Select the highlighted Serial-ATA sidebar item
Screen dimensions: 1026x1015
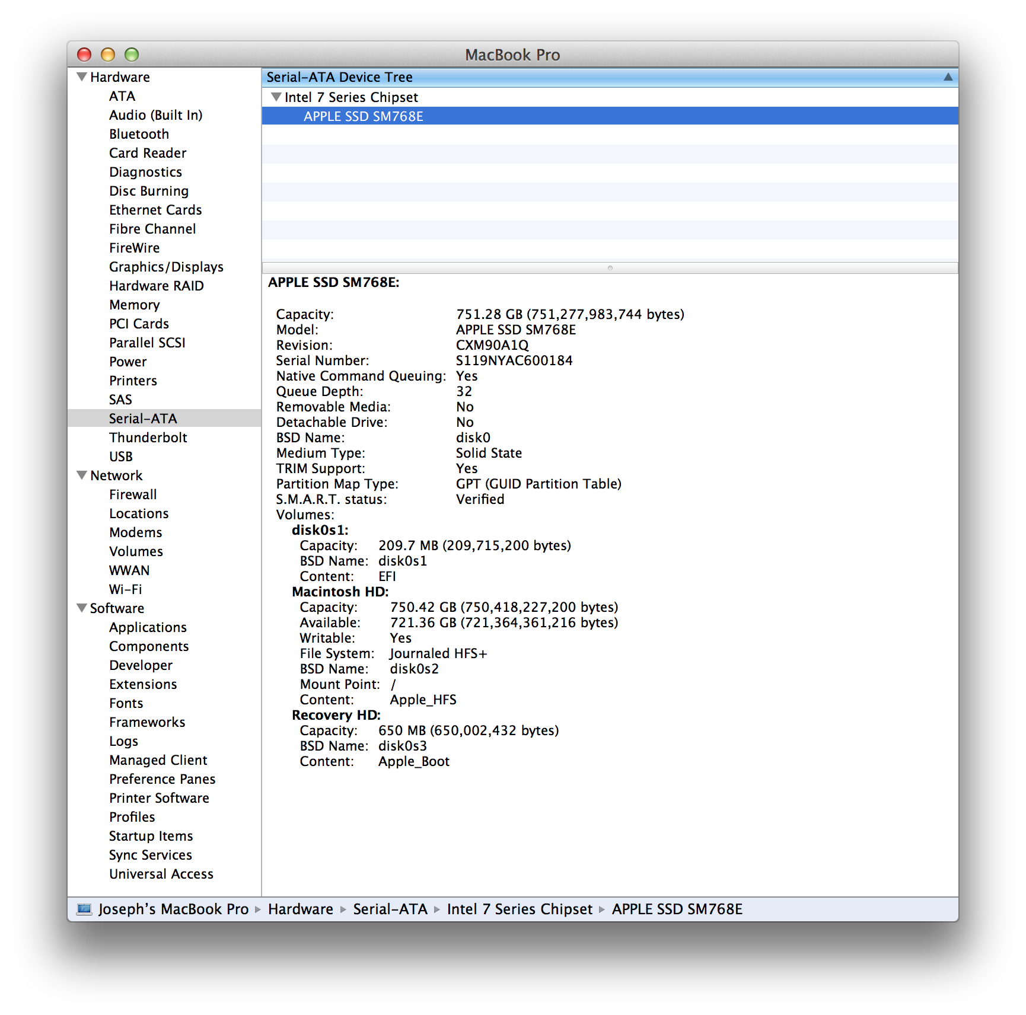click(x=164, y=419)
